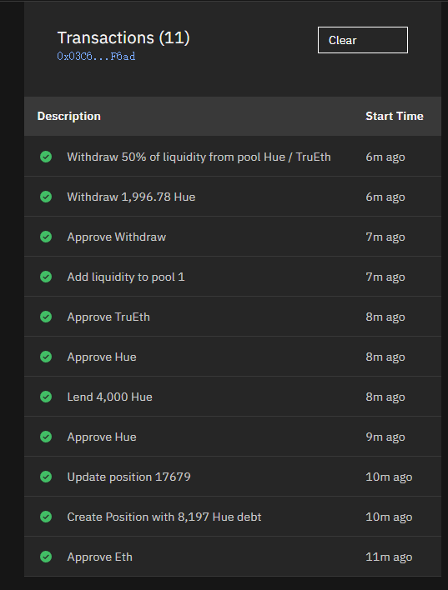Select 'Lend 4,000 Hue' transaction text

(109, 397)
